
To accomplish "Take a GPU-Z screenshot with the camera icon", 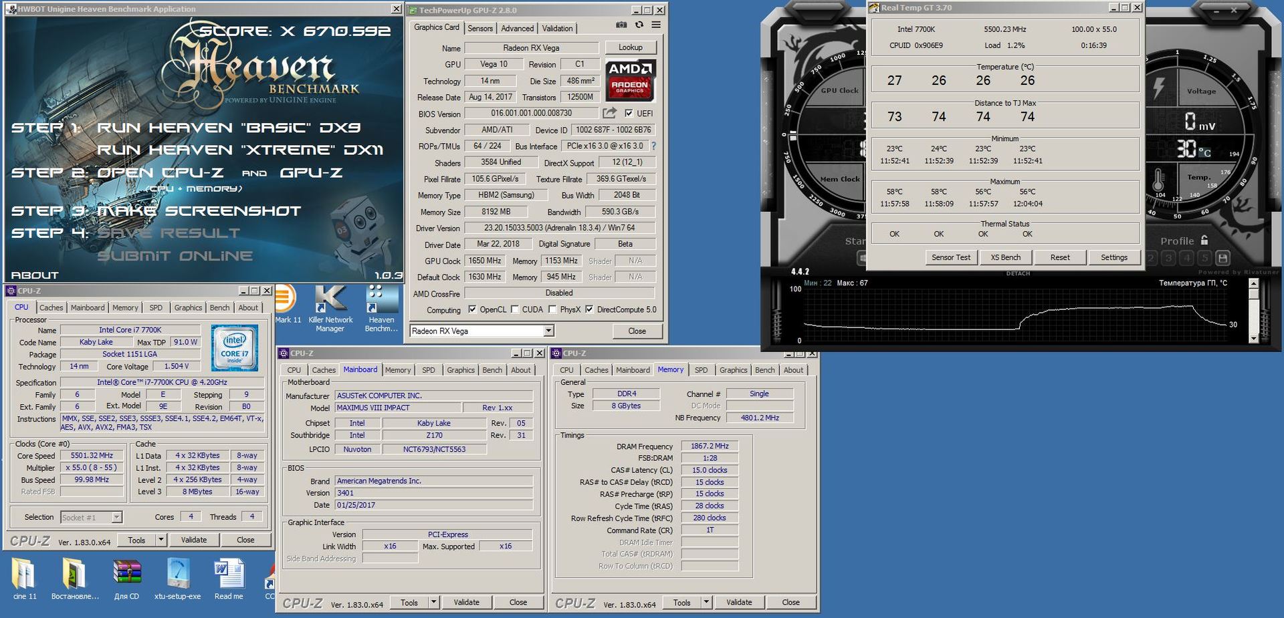I will pyautogui.click(x=621, y=25).
